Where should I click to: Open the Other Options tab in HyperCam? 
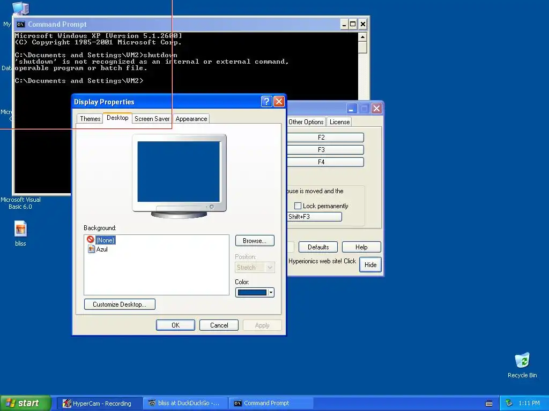click(x=306, y=121)
